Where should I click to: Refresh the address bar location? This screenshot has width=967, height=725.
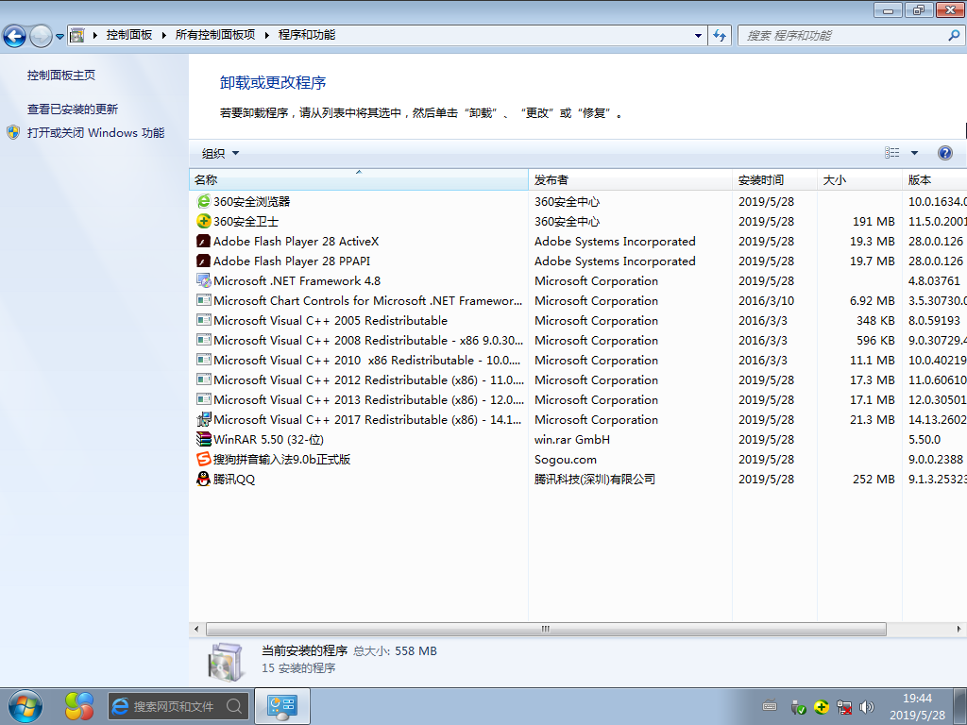click(720, 35)
